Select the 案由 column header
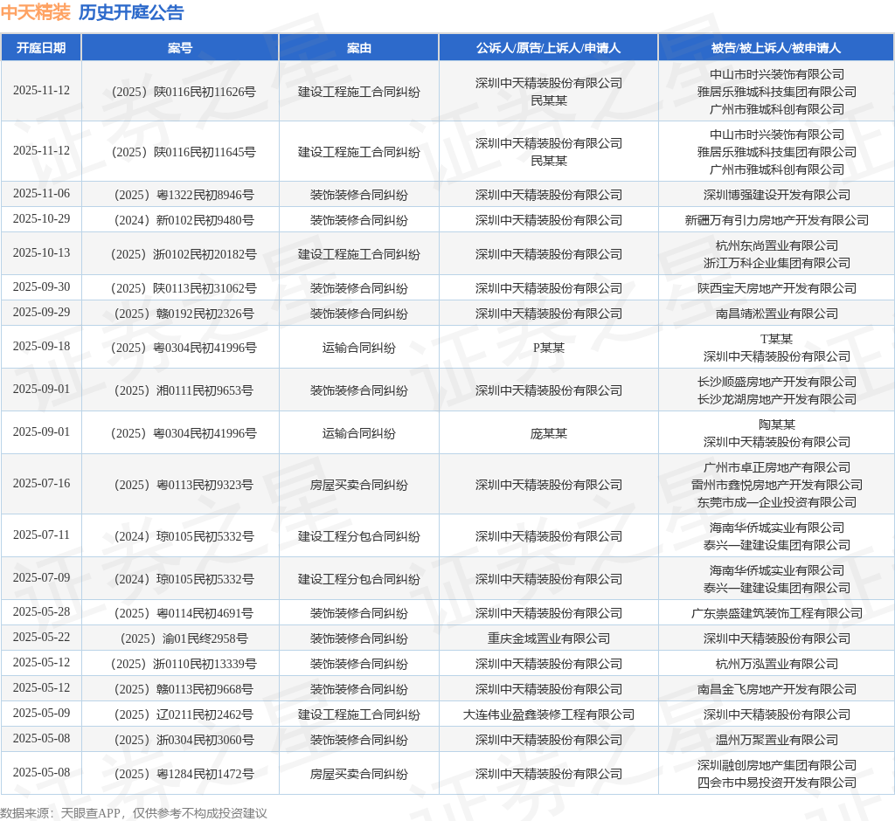 359,48
